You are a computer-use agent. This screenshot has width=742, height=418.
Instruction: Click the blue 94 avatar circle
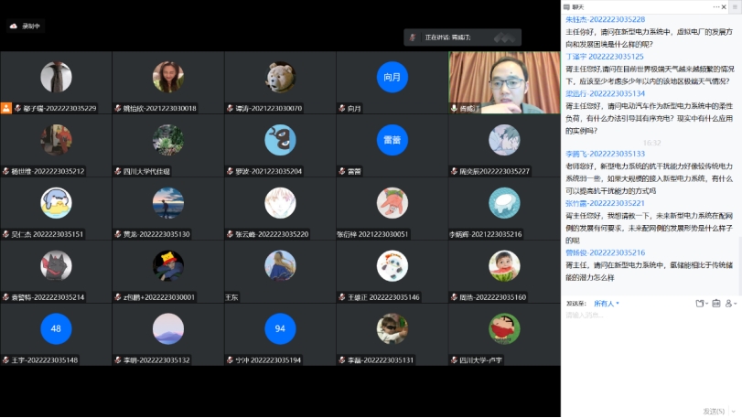[x=280, y=327]
